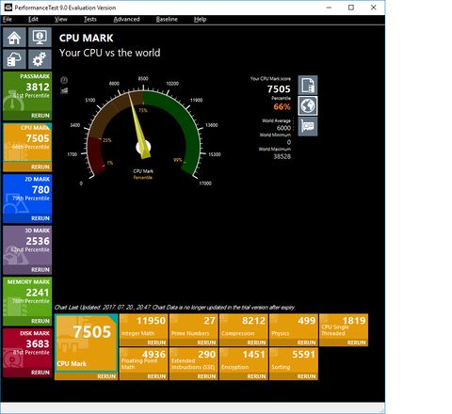This screenshot has width=452, height=414.
Task: Click the 'Chart Last Updated' notice text
Action: point(175,308)
